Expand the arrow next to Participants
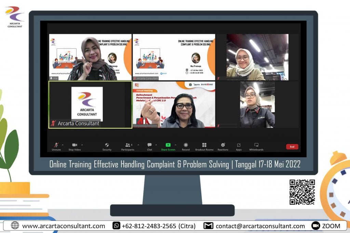This screenshot has height=233, width=350. pos(138,145)
